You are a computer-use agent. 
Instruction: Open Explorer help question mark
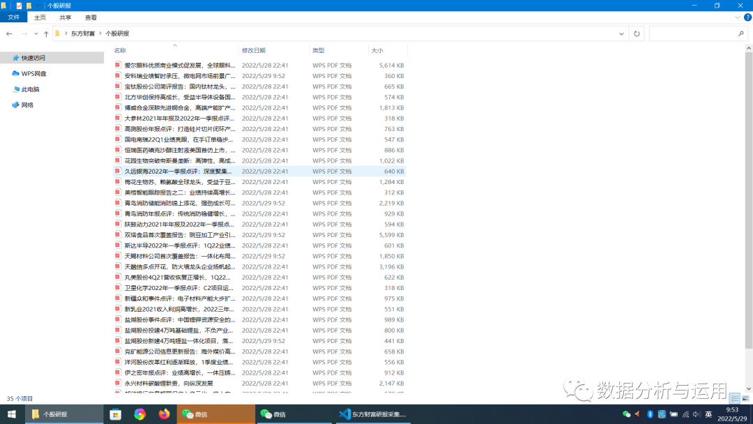[x=747, y=17]
